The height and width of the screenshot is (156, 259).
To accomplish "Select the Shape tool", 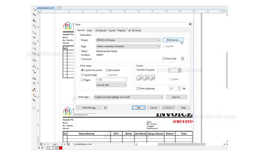I will (34, 14).
